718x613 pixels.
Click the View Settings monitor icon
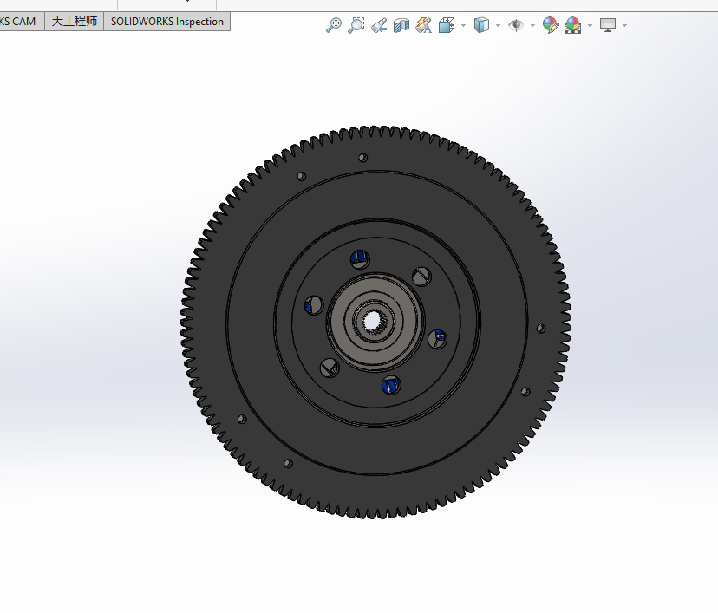click(608, 25)
